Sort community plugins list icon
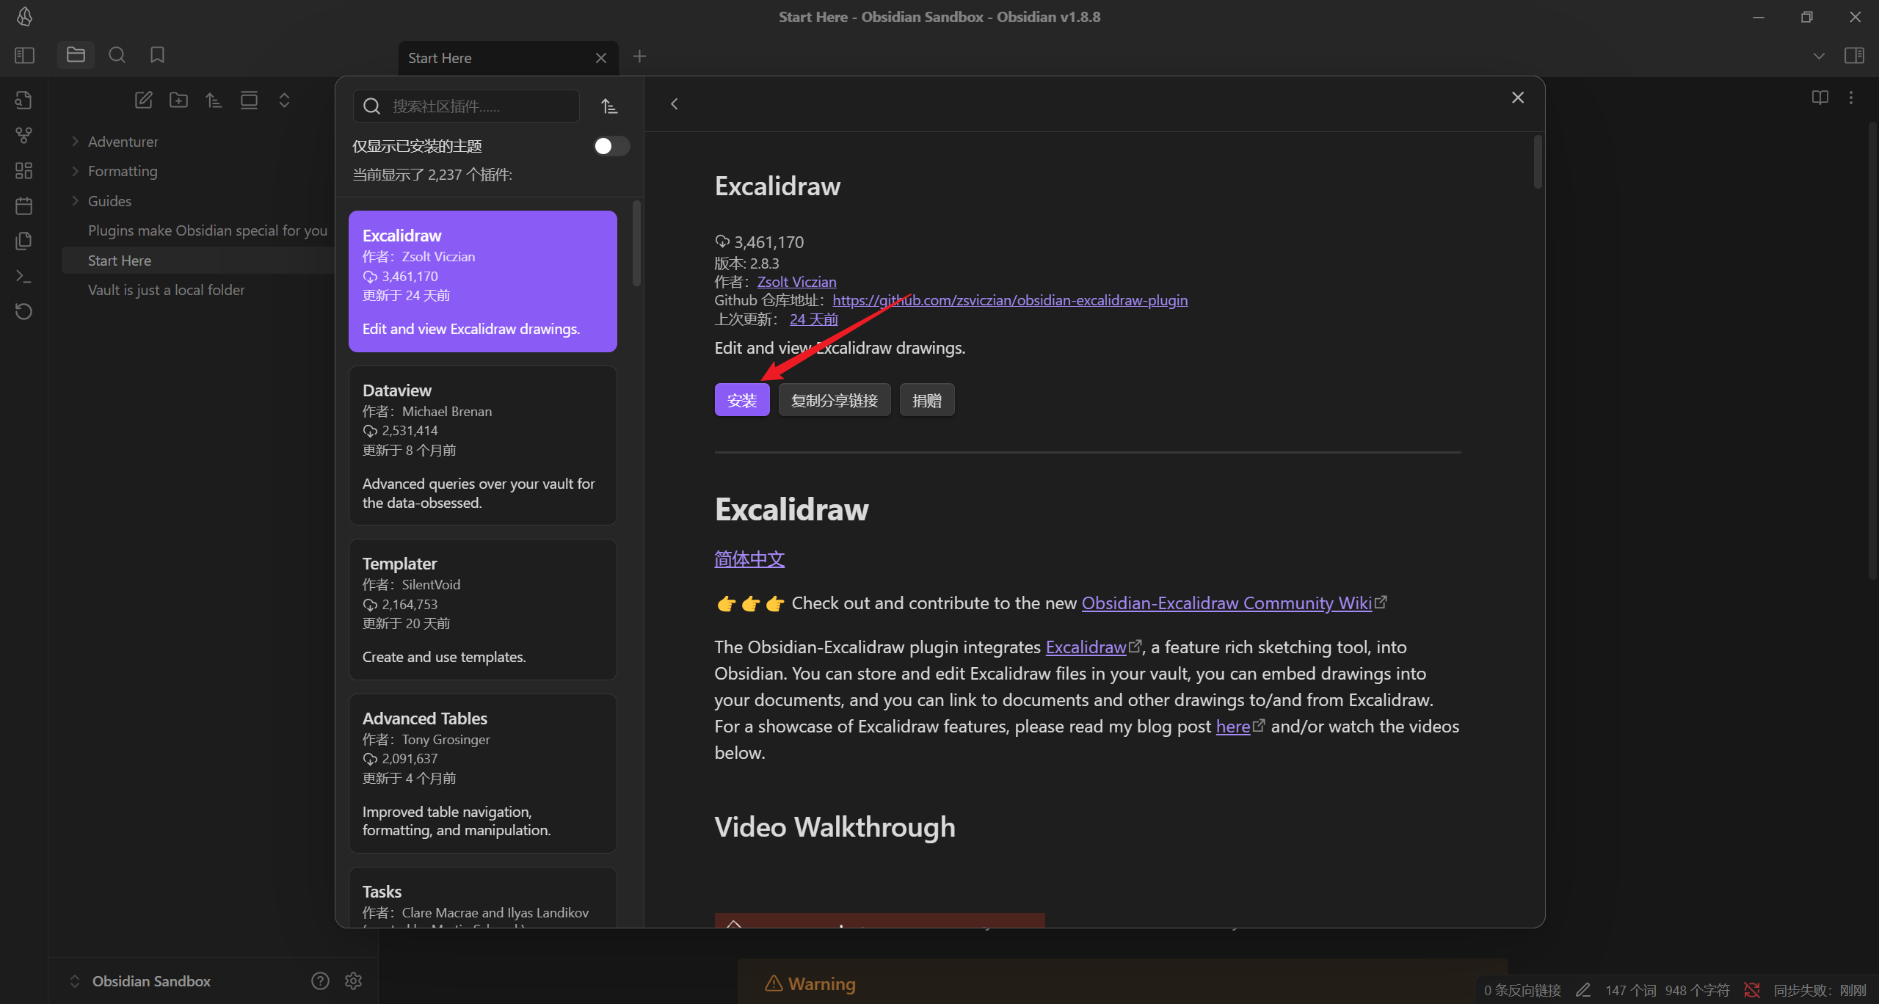Image resolution: width=1879 pixels, height=1004 pixels. 609,106
